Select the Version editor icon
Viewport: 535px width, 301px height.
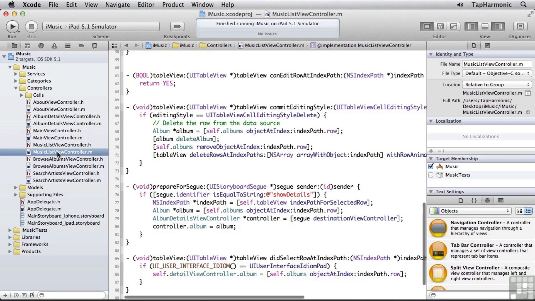(x=454, y=26)
